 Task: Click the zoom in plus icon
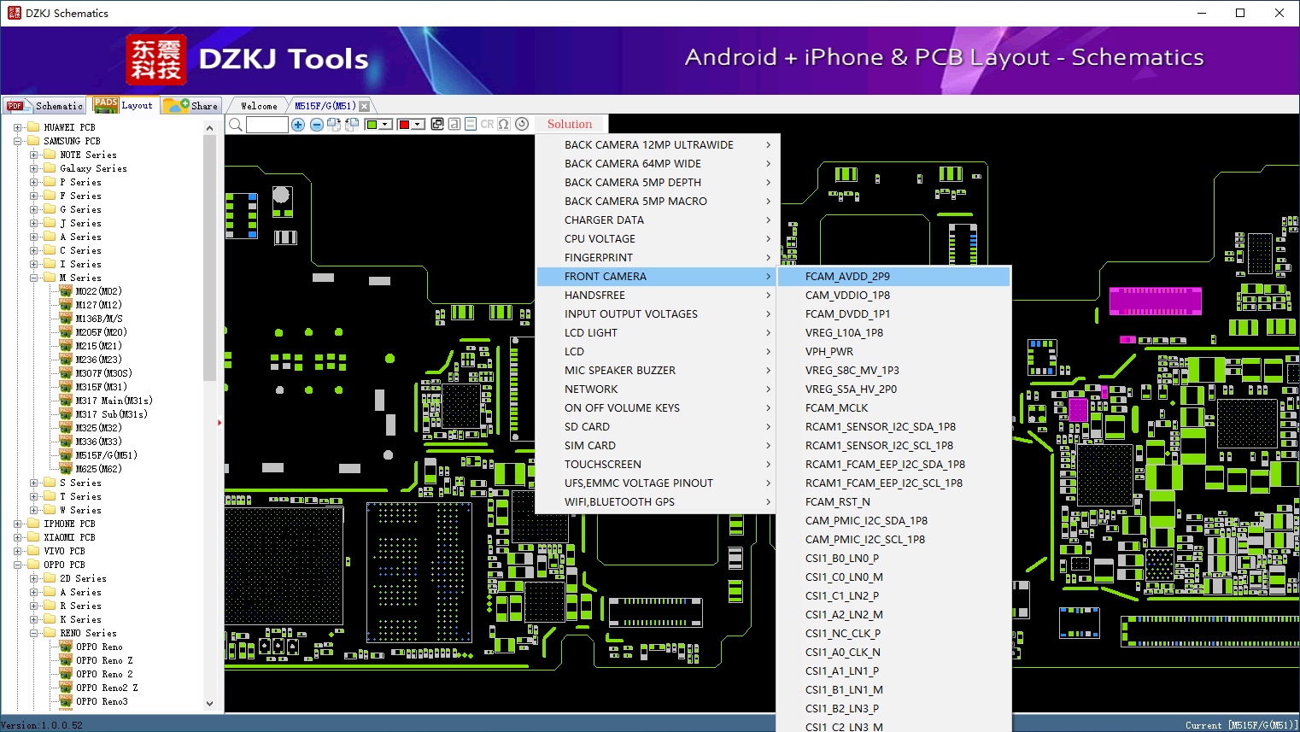click(x=298, y=125)
